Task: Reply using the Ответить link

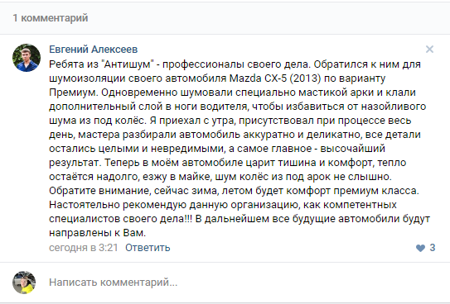Action: click(148, 248)
